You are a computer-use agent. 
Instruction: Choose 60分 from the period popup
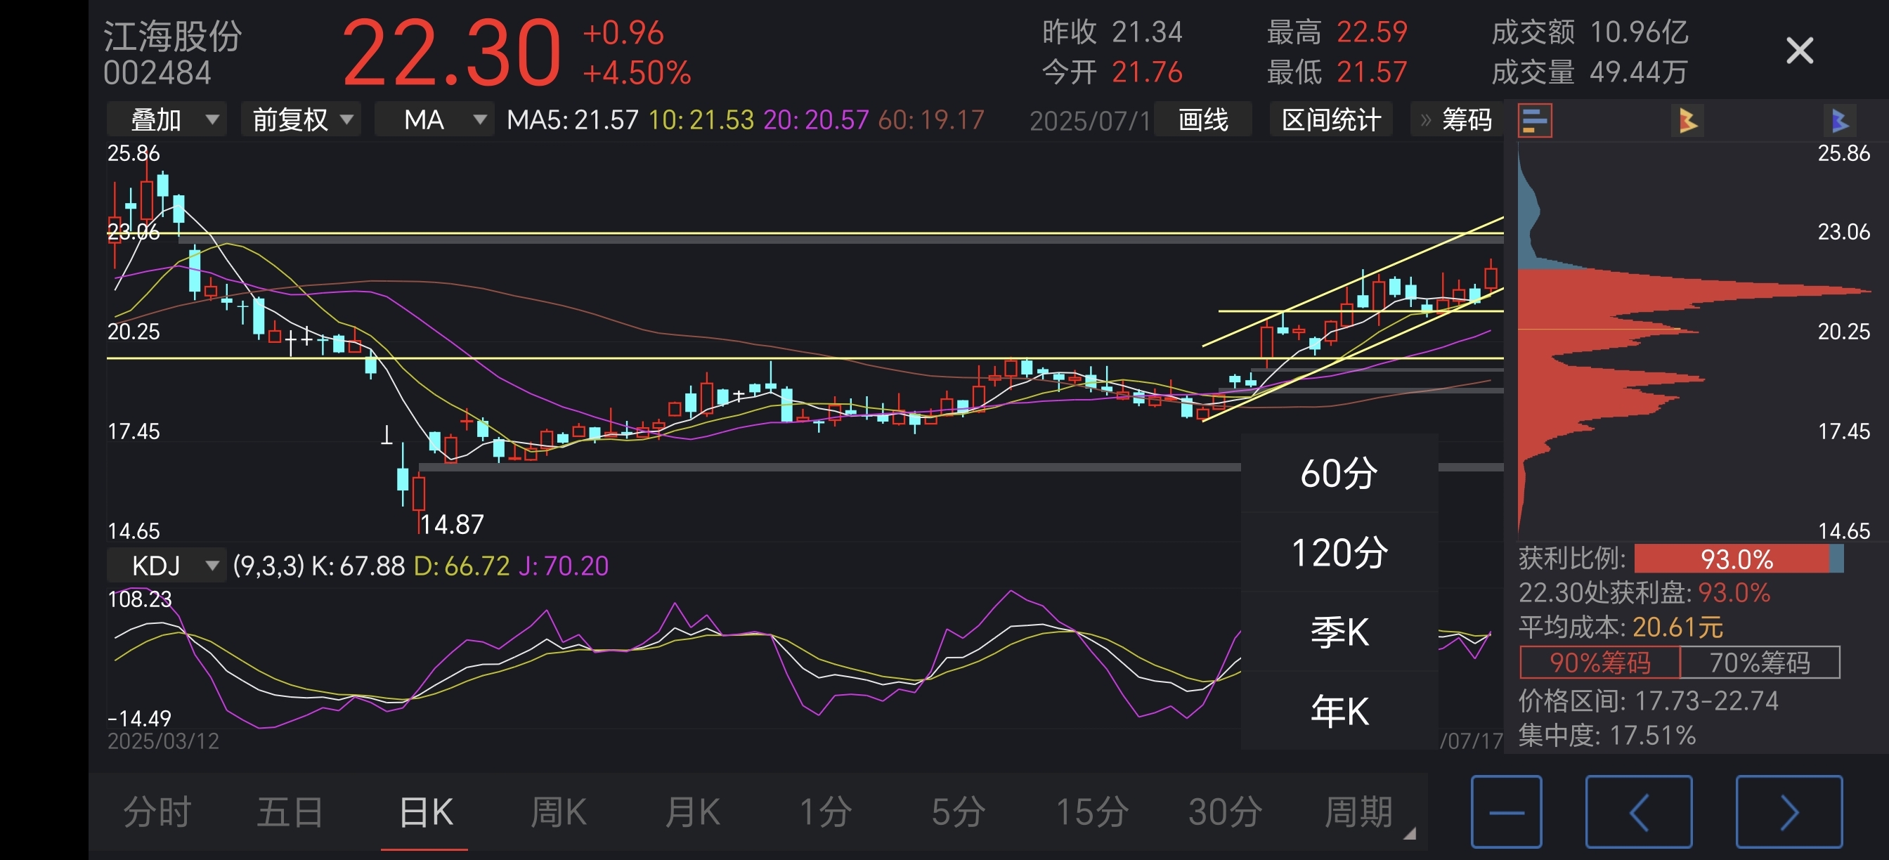pyautogui.click(x=1339, y=473)
